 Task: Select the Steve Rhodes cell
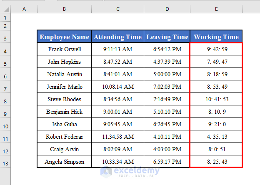coord(64,99)
